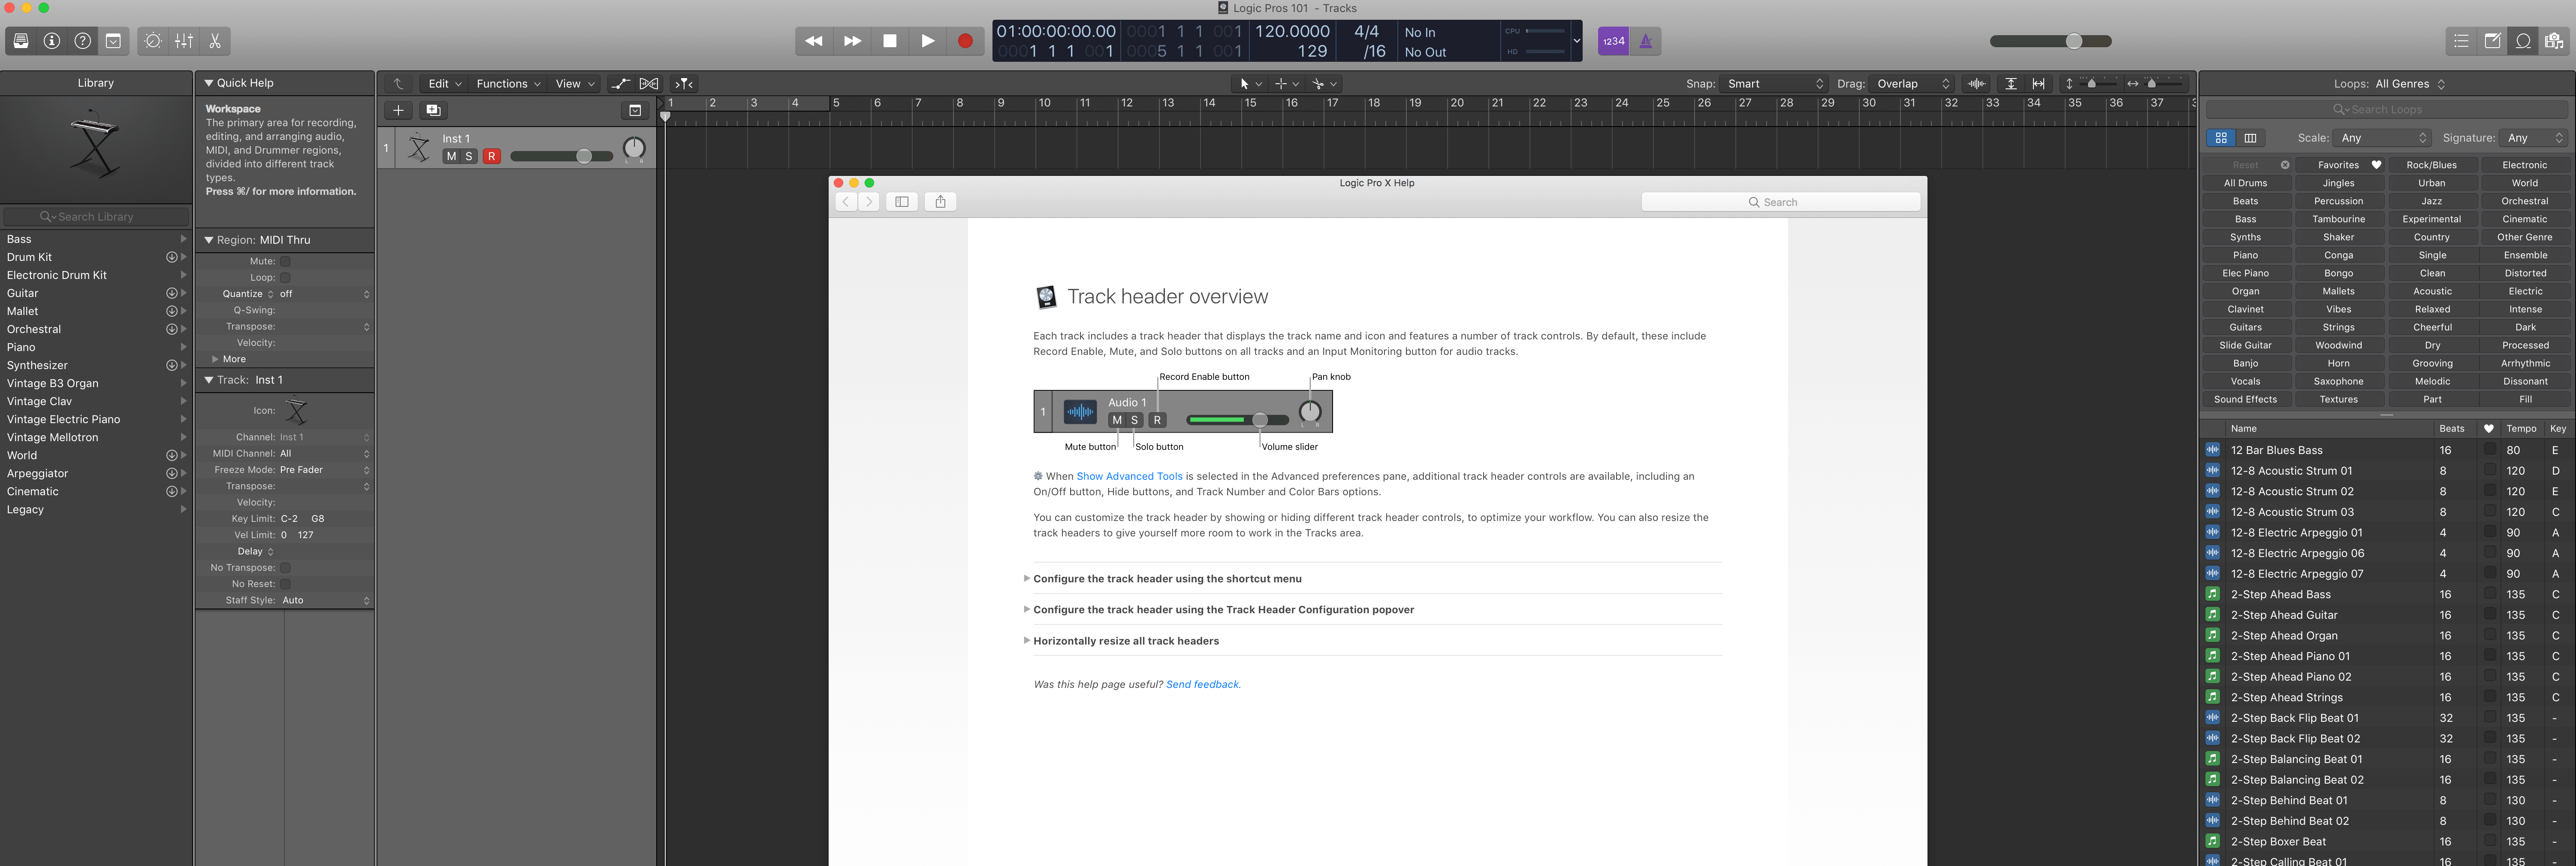The width and height of the screenshot is (2576, 866).
Task: Open the Loop Browser icon on the right
Action: [2523, 41]
